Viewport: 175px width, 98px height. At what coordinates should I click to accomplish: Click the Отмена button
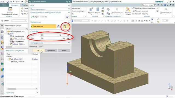[64, 51]
